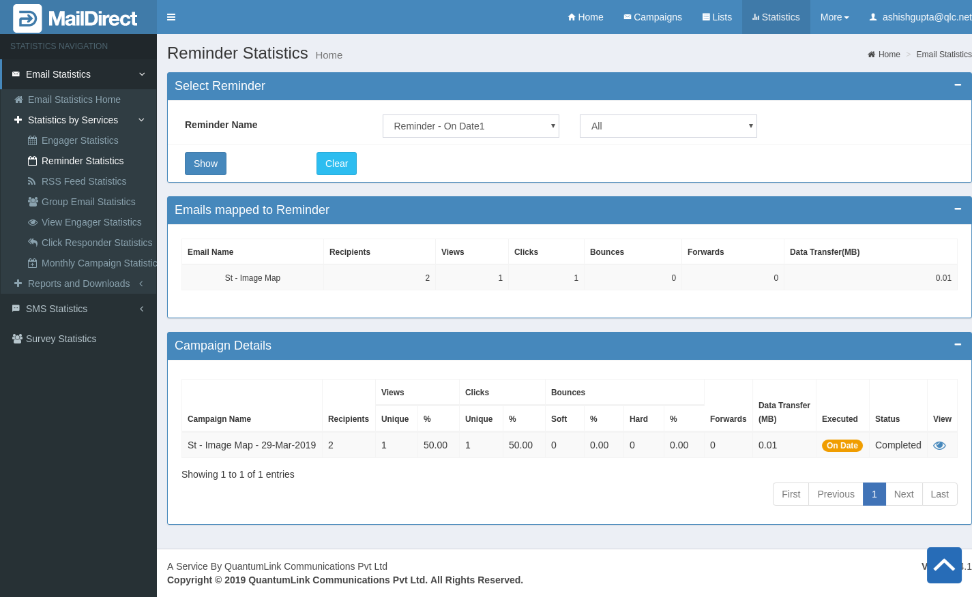Toggle the hamburger sidebar menu icon
Image resolution: width=972 pixels, height=597 pixels.
(x=171, y=17)
